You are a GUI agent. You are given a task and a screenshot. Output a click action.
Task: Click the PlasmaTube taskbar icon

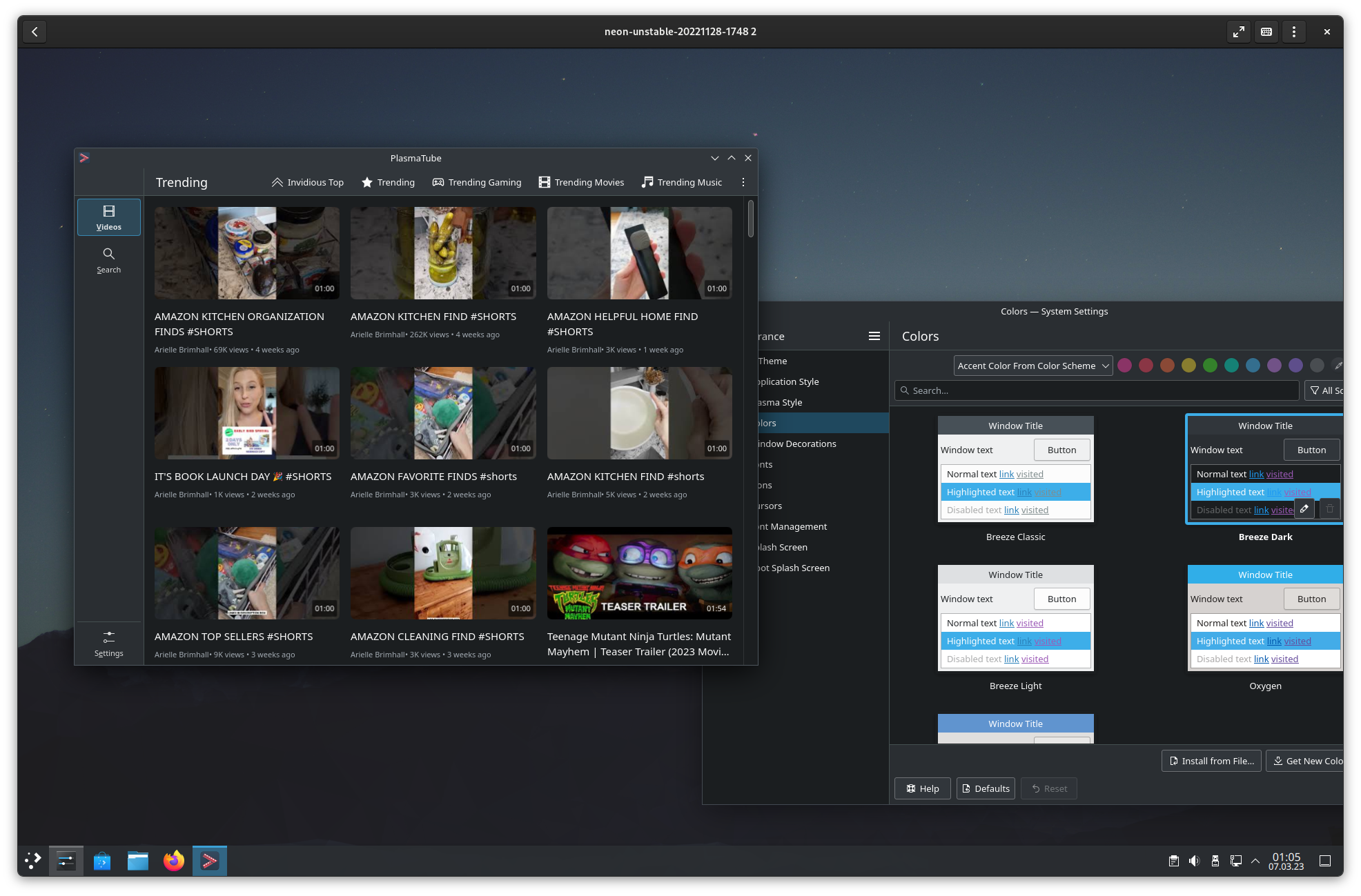tap(210, 860)
